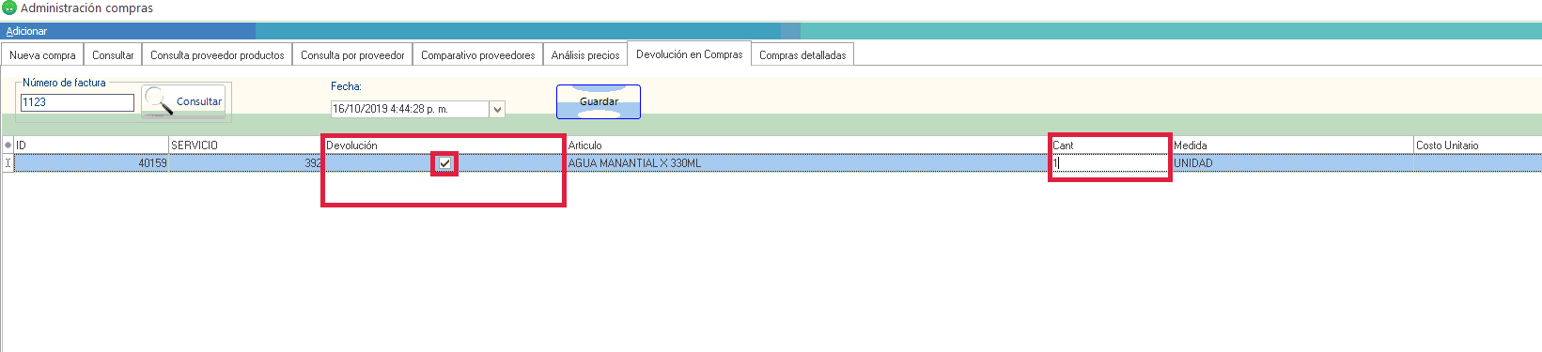Select the Devolución en Compras tab
The width and height of the screenshot is (1542, 352).
(689, 54)
